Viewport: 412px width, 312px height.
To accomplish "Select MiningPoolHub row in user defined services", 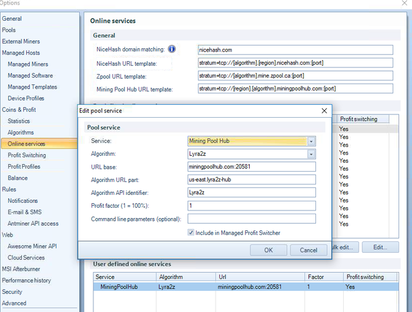I will [246, 287].
